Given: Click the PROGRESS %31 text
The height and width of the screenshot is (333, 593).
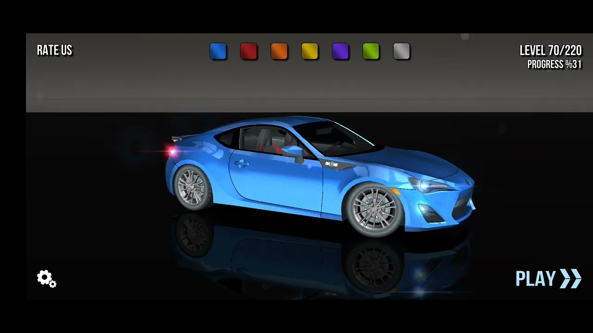Looking at the screenshot, I should 555,64.
